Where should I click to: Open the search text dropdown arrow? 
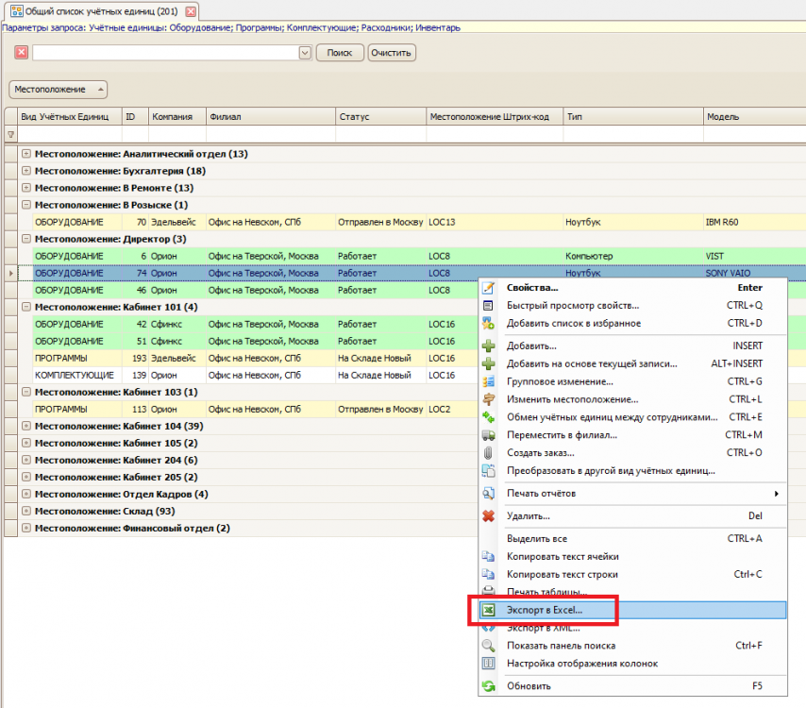click(305, 53)
